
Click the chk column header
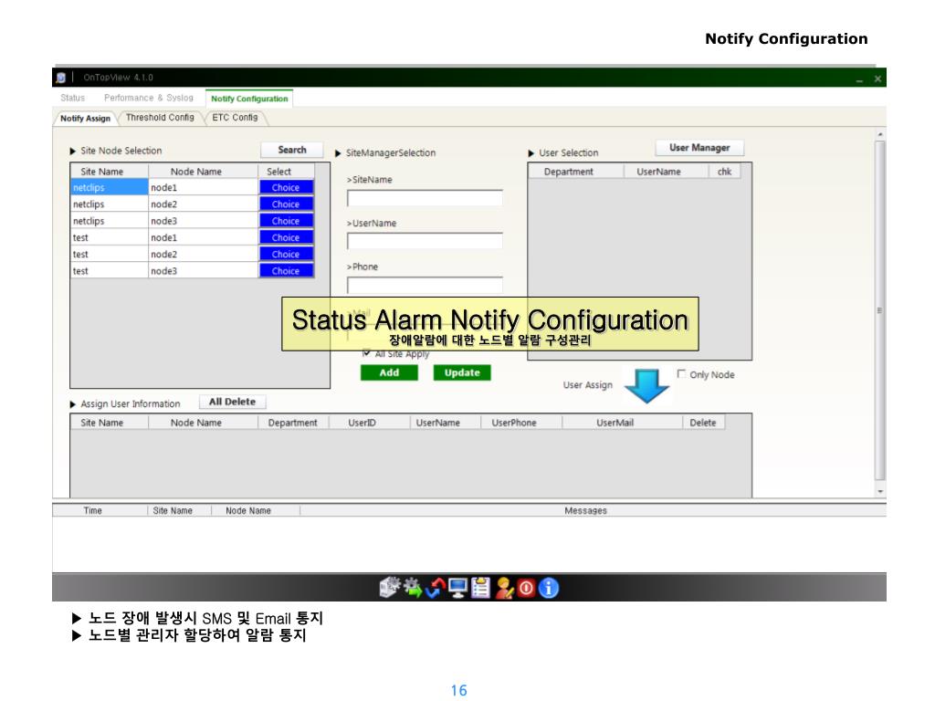[724, 171]
